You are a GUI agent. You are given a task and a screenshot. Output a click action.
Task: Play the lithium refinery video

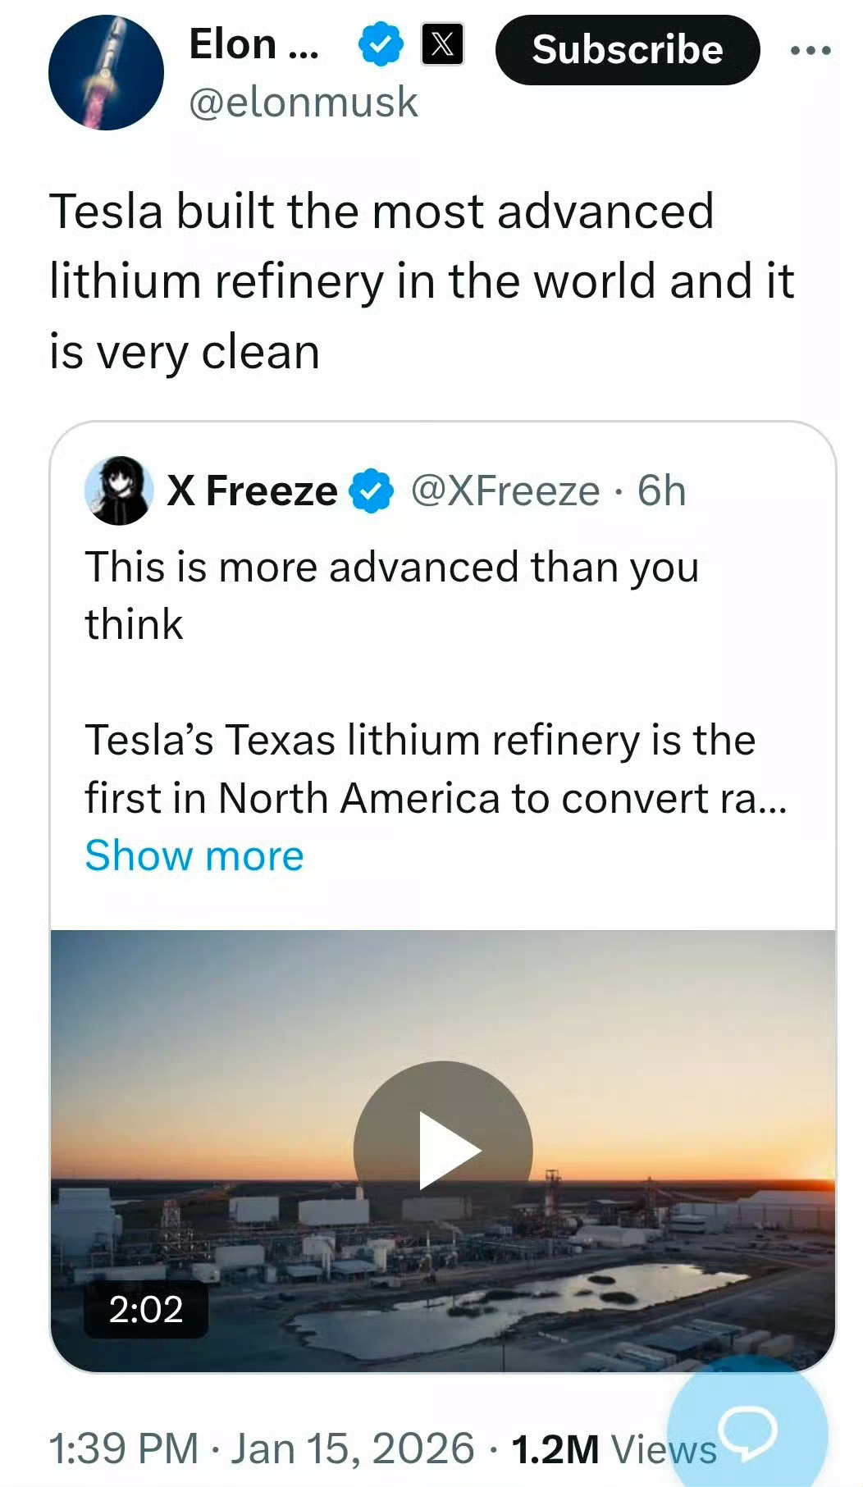tap(443, 1151)
